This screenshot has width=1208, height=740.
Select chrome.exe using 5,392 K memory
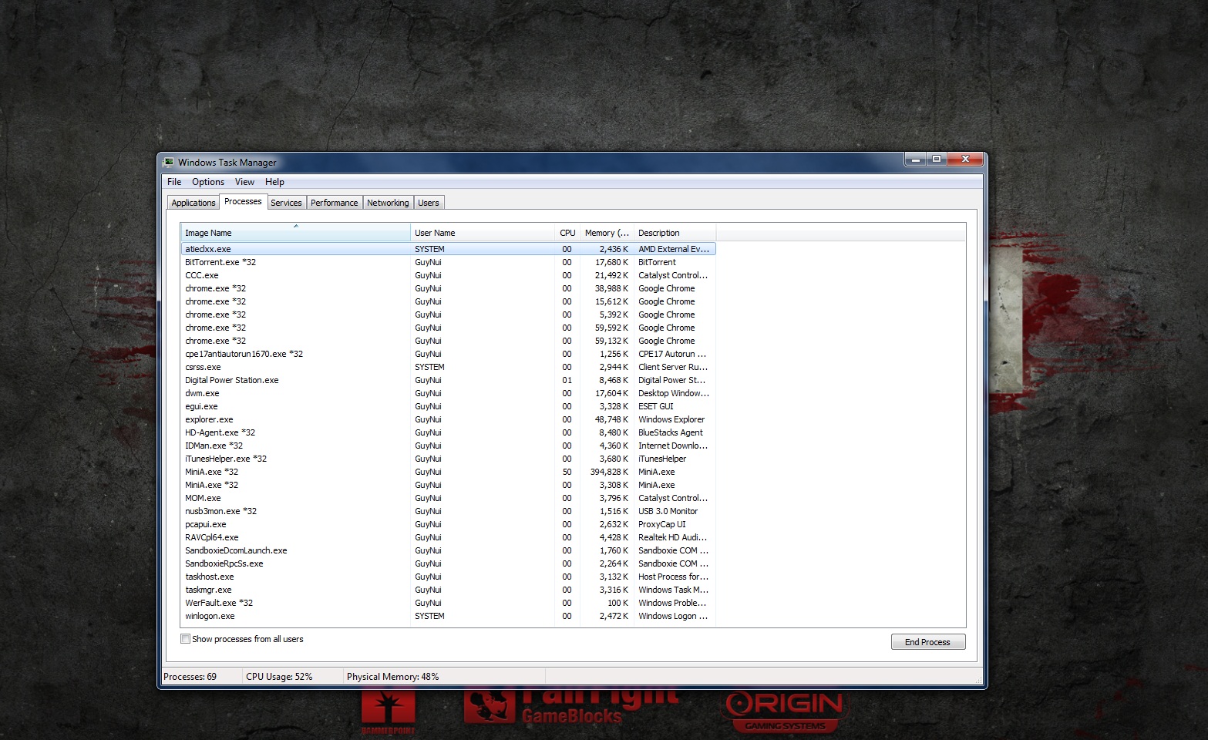(449, 314)
